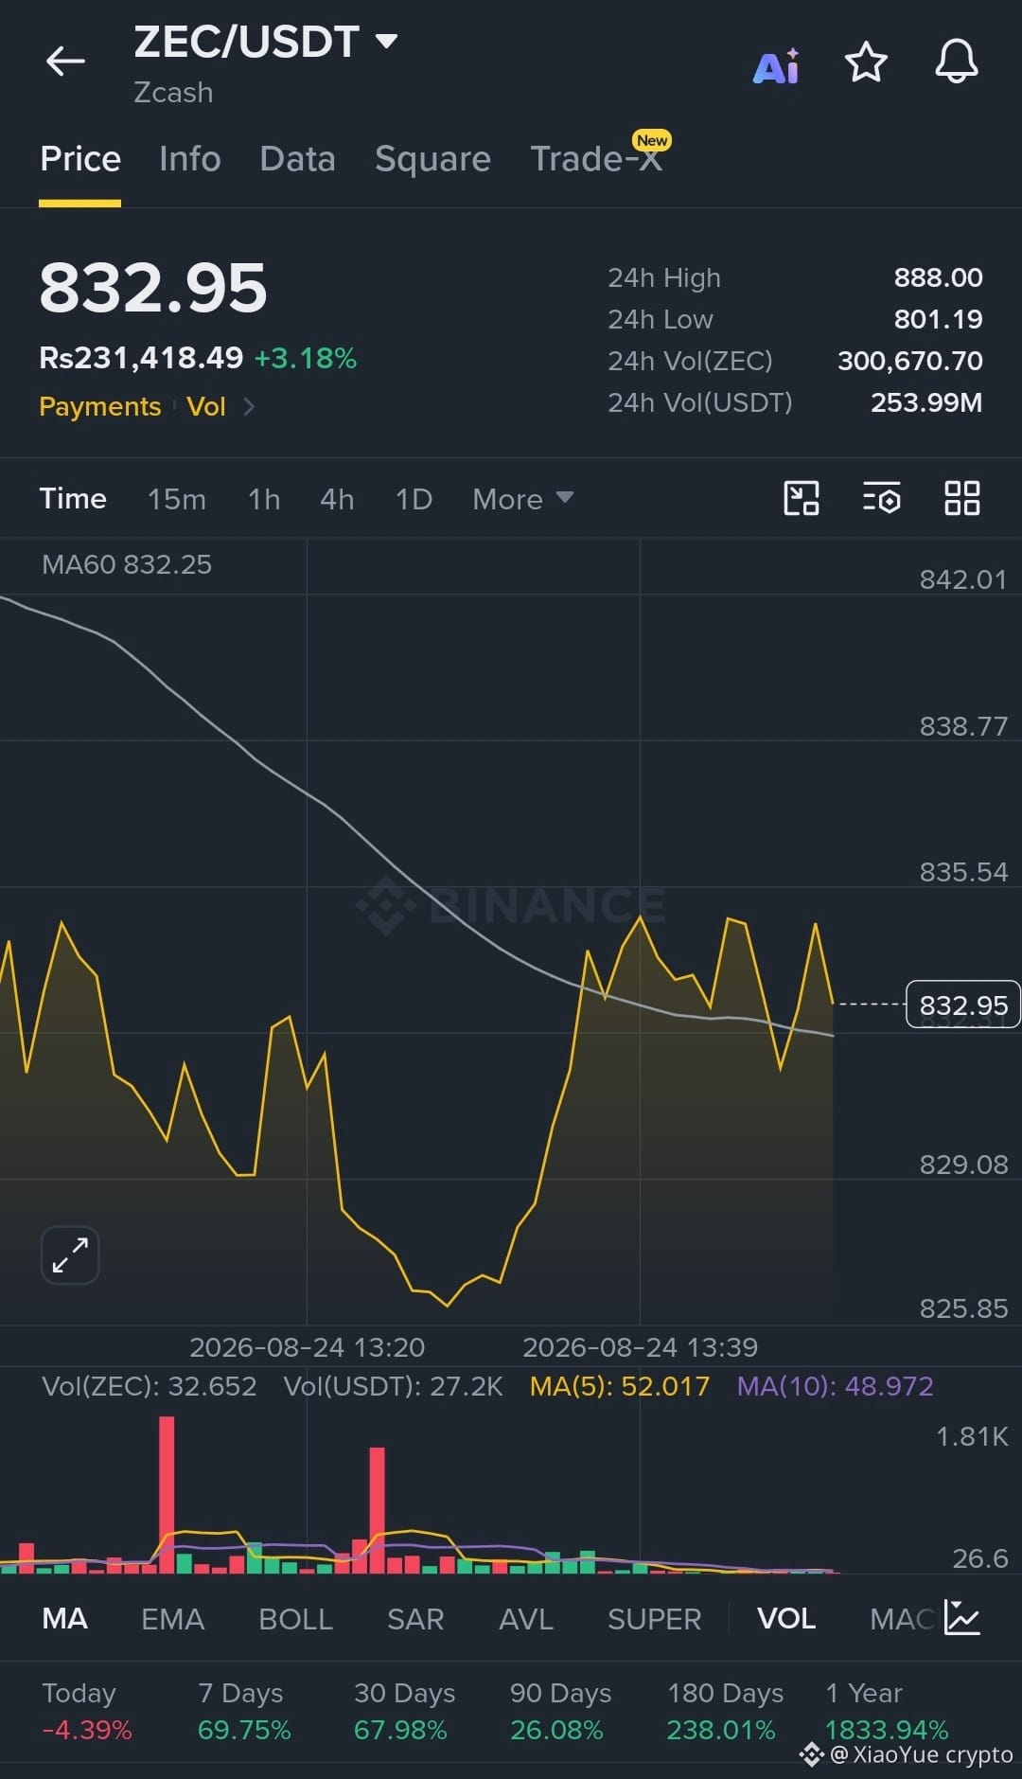Toggle the SUPER indicator
Viewport: 1022px width, 1779px height.
(x=655, y=1618)
